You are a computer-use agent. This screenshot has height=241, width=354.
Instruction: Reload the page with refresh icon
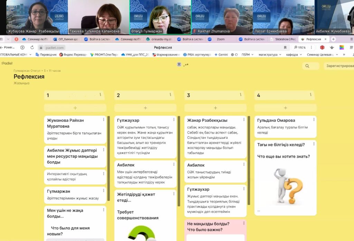pyautogui.click(x=32, y=47)
